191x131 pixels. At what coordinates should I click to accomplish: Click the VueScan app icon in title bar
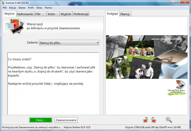coord(3,3)
